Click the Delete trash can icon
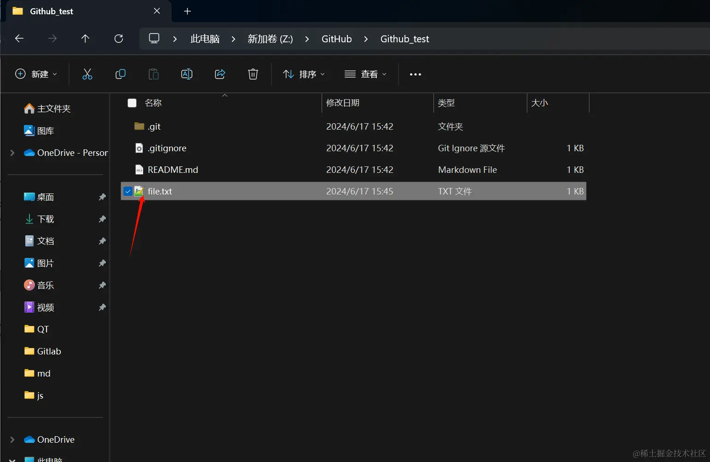 253,74
